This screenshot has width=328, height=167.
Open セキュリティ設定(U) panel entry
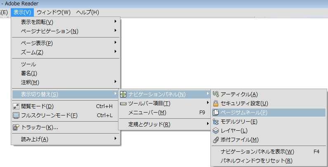point(269,103)
